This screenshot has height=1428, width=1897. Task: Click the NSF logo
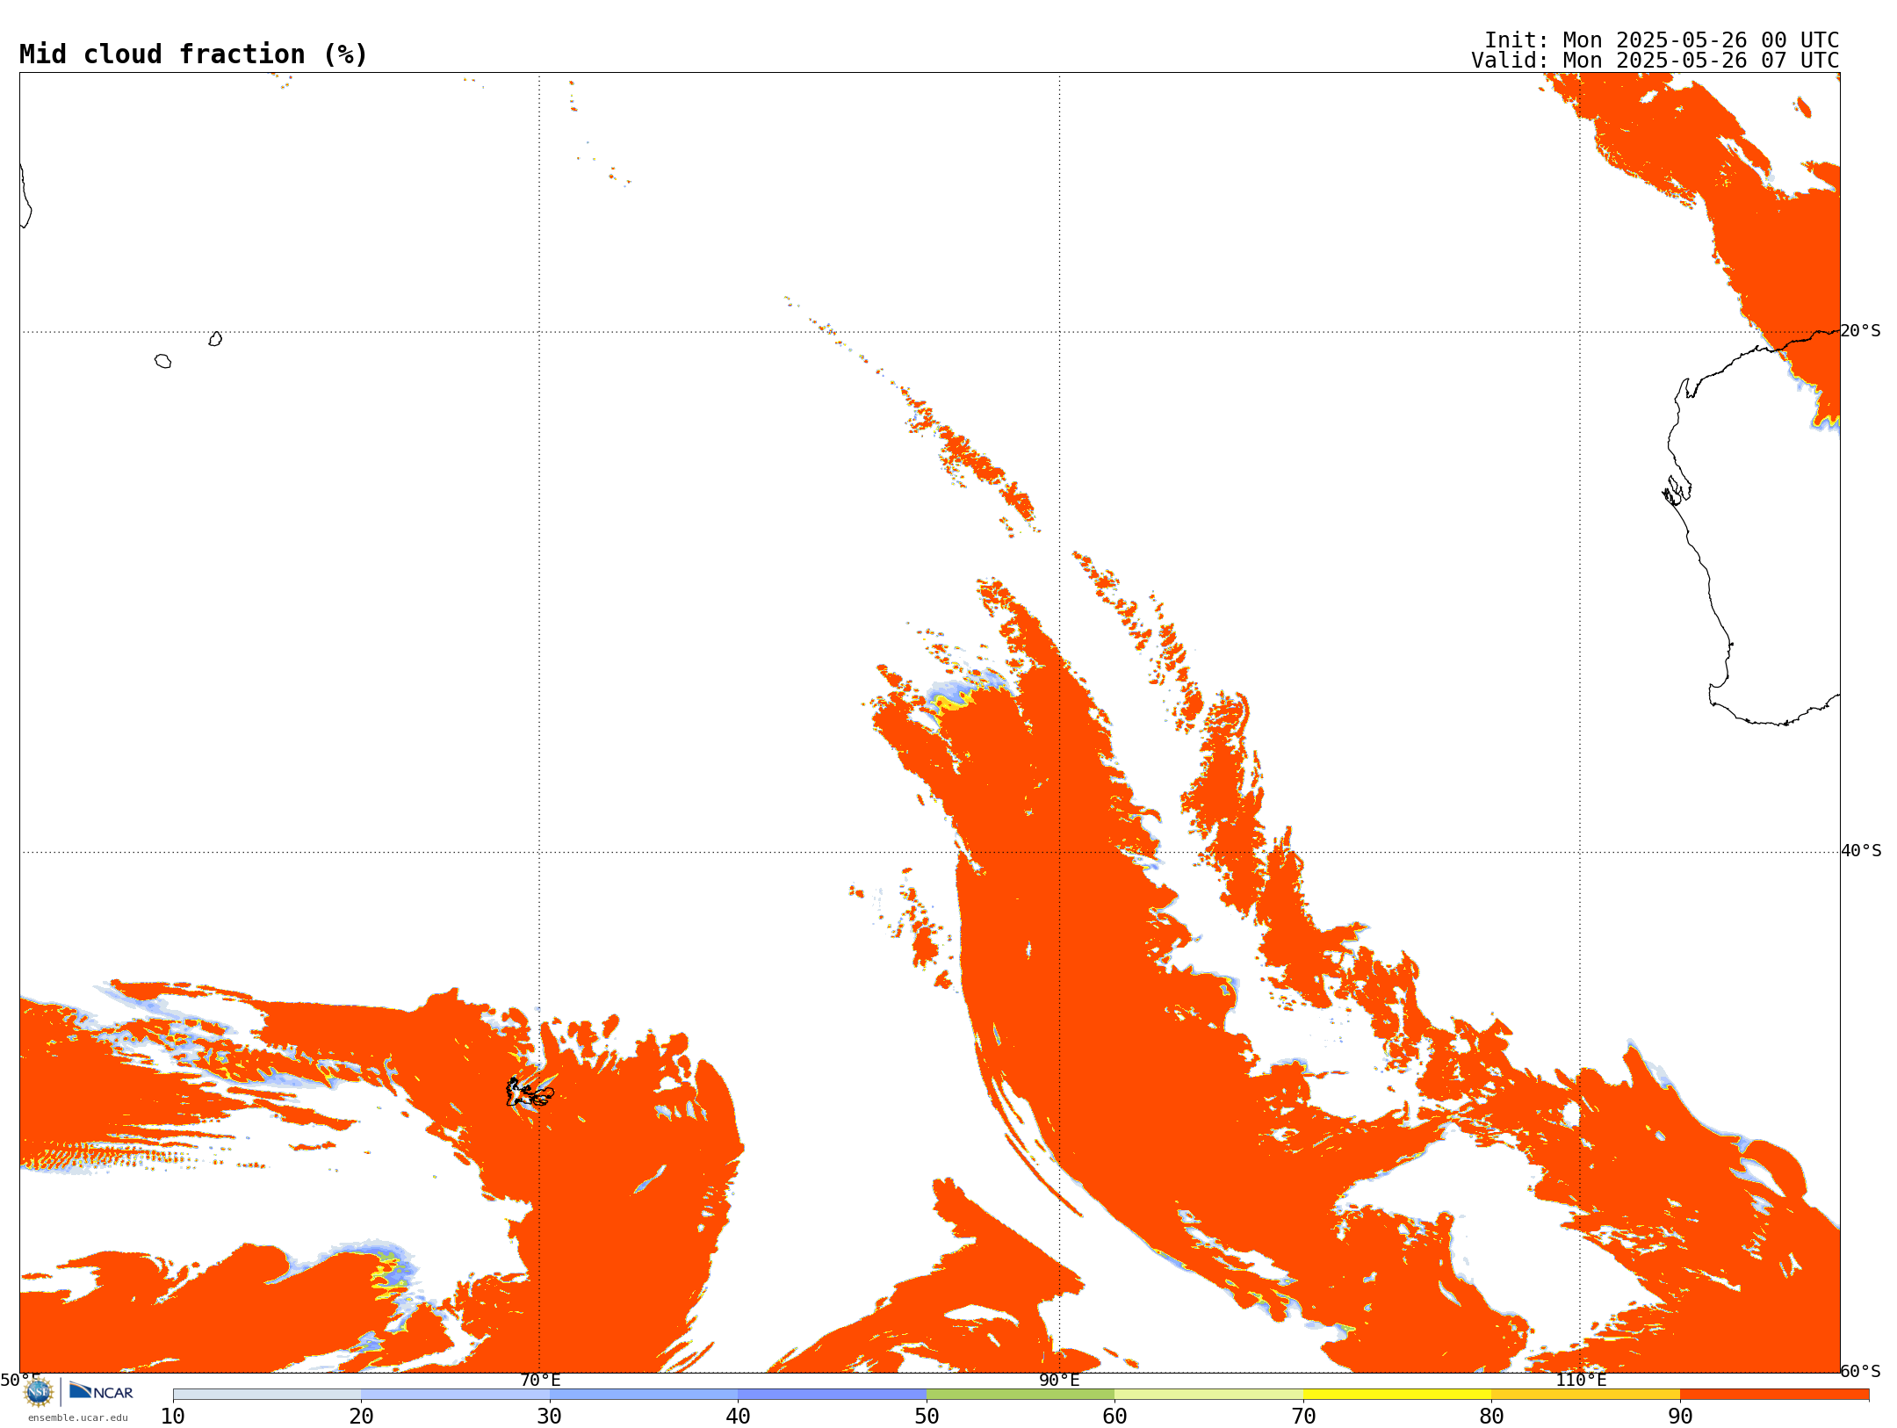39,1391
